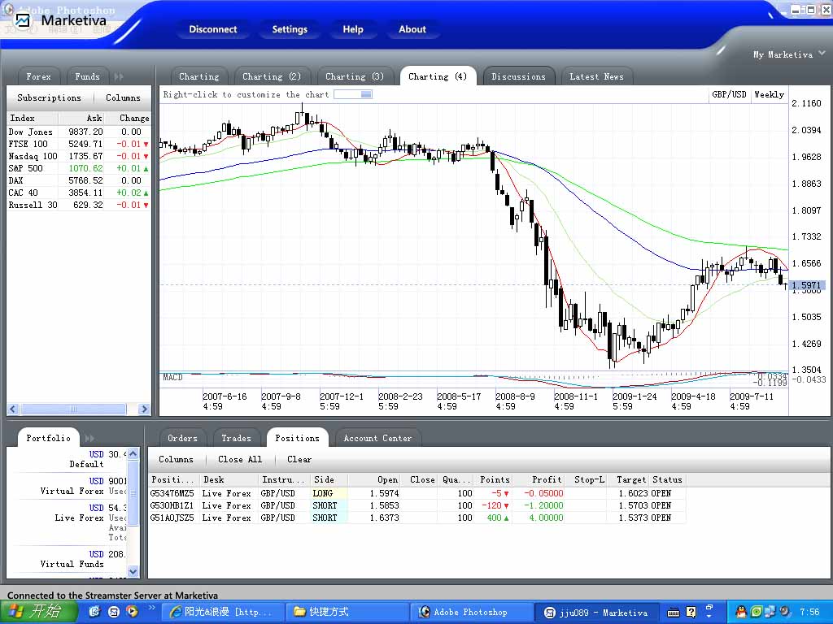
Task: Click Close All in positions panel
Action: pos(240,459)
